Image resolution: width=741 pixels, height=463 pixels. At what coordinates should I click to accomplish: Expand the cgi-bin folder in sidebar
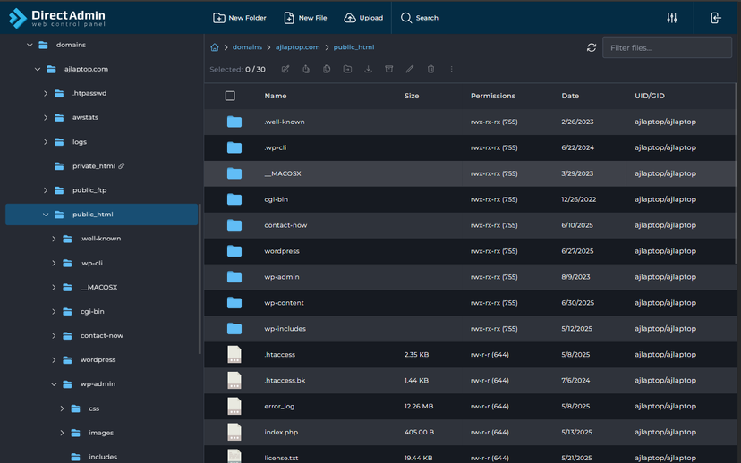[x=55, y=311]
